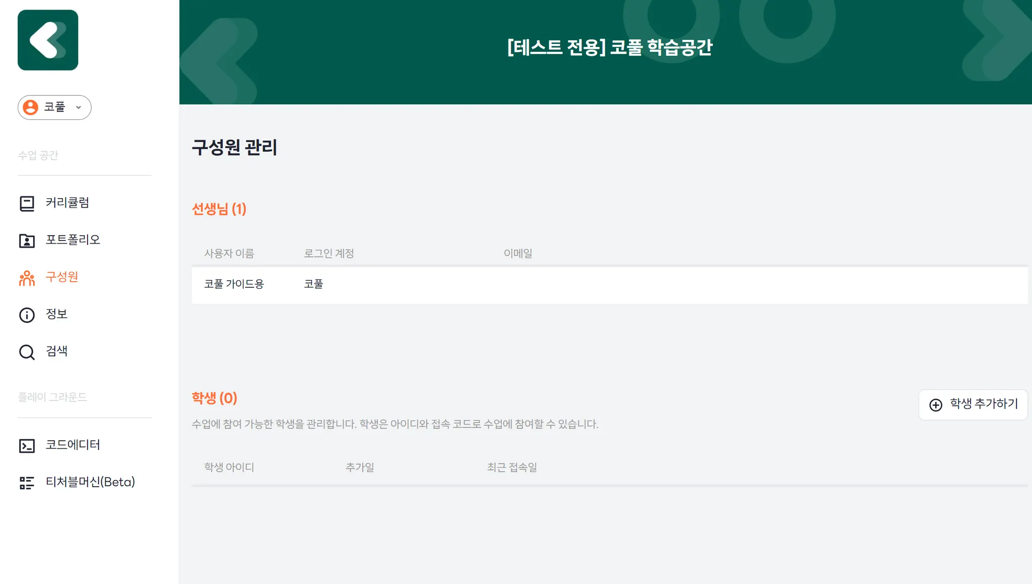This screenshot has width=1032, height=584.
Task: Click the 포트폴리오 folder icon
Action: (x=27, y=240)
